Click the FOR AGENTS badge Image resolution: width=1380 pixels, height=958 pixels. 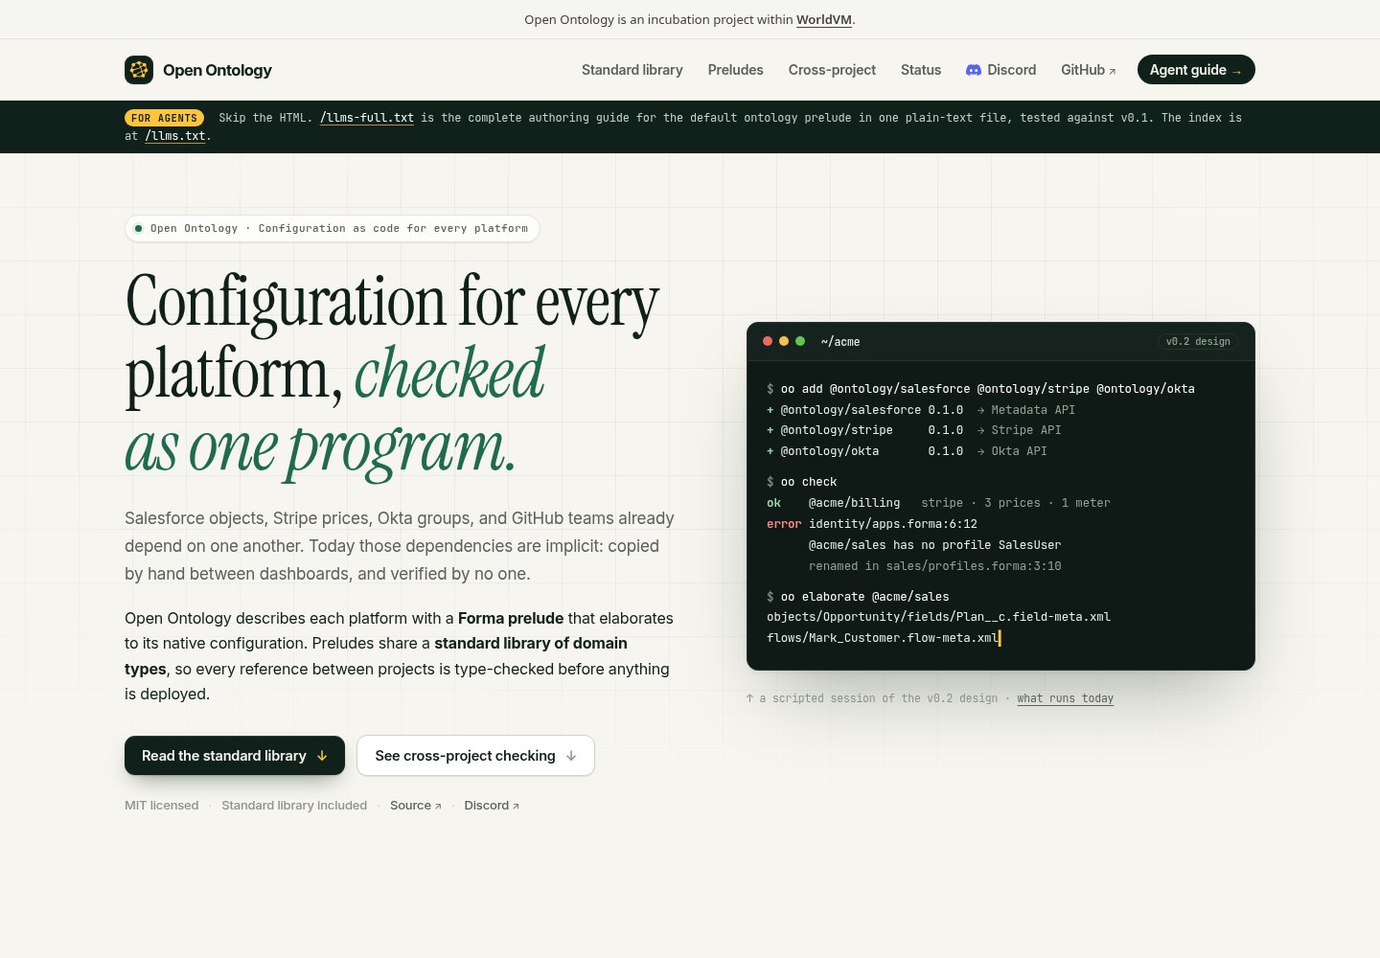(164, 118)
